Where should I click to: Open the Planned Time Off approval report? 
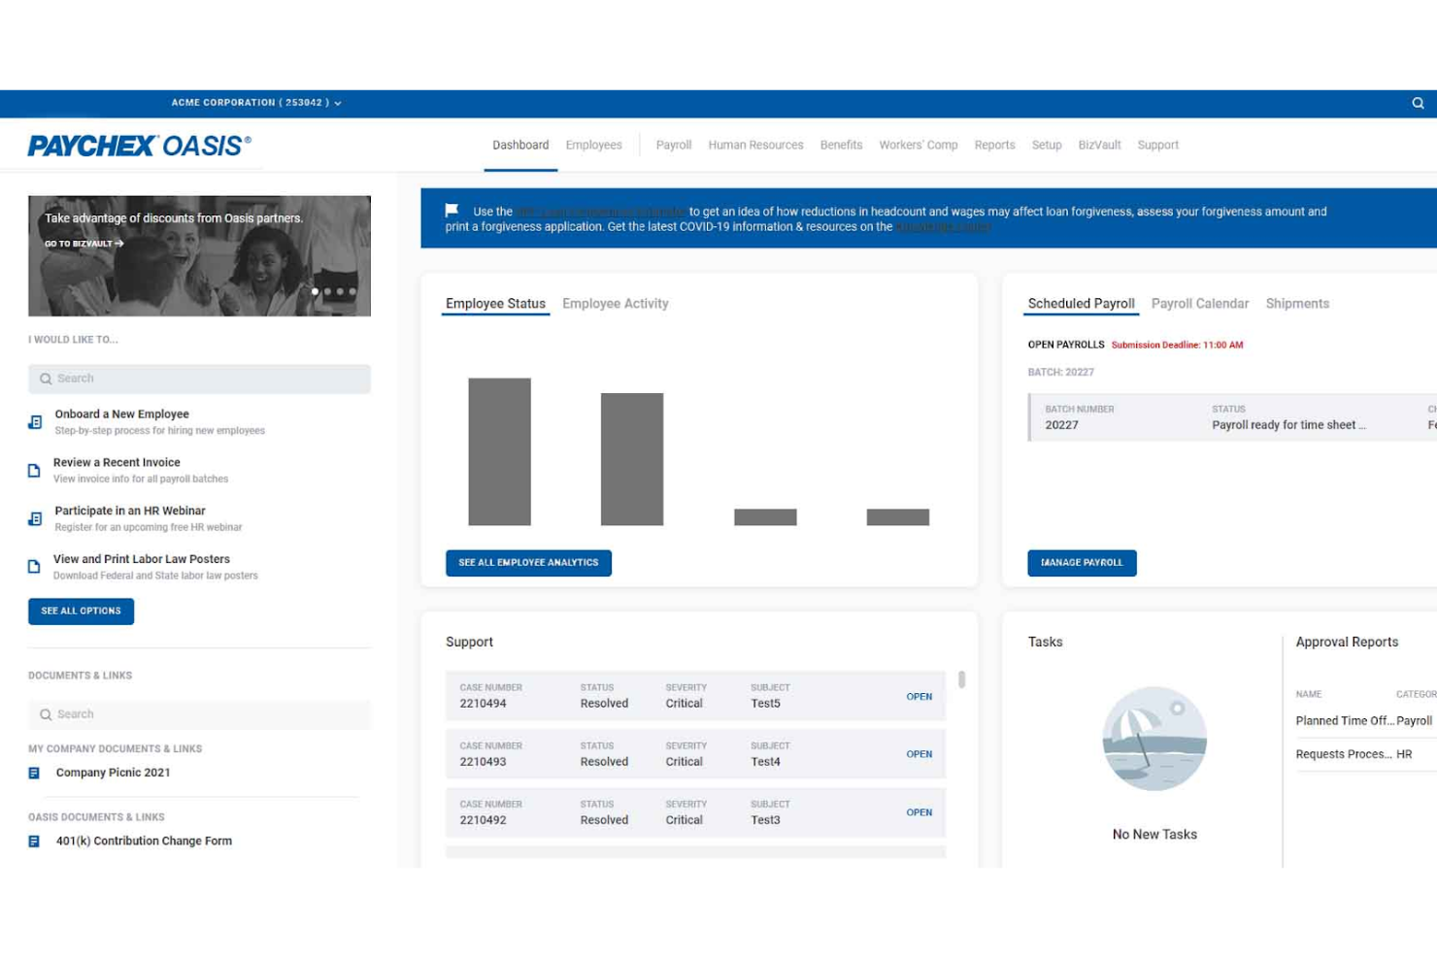(1344, 721)
